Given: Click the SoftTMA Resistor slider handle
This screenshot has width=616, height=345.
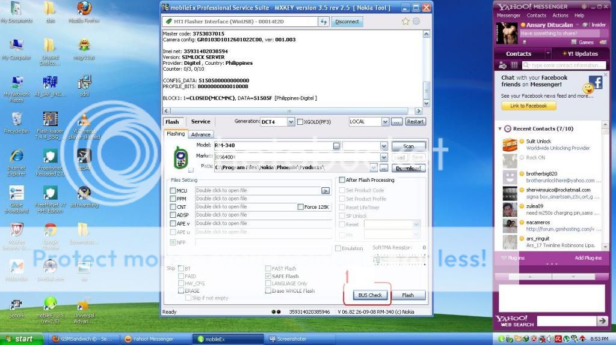Looking at the screenshot, I should point(377,260).
